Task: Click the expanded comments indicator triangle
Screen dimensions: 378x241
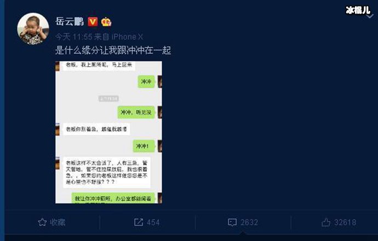Action: pyautogui.click(x=243, y=233)
